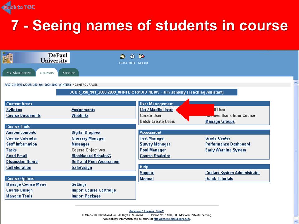Open the Tasks link
The height and width of the screenshot is (224, 299).
11,150
